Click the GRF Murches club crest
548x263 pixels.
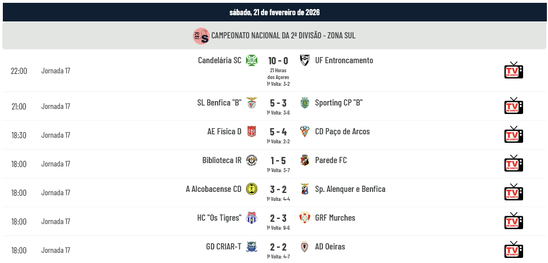coord(305,218)
